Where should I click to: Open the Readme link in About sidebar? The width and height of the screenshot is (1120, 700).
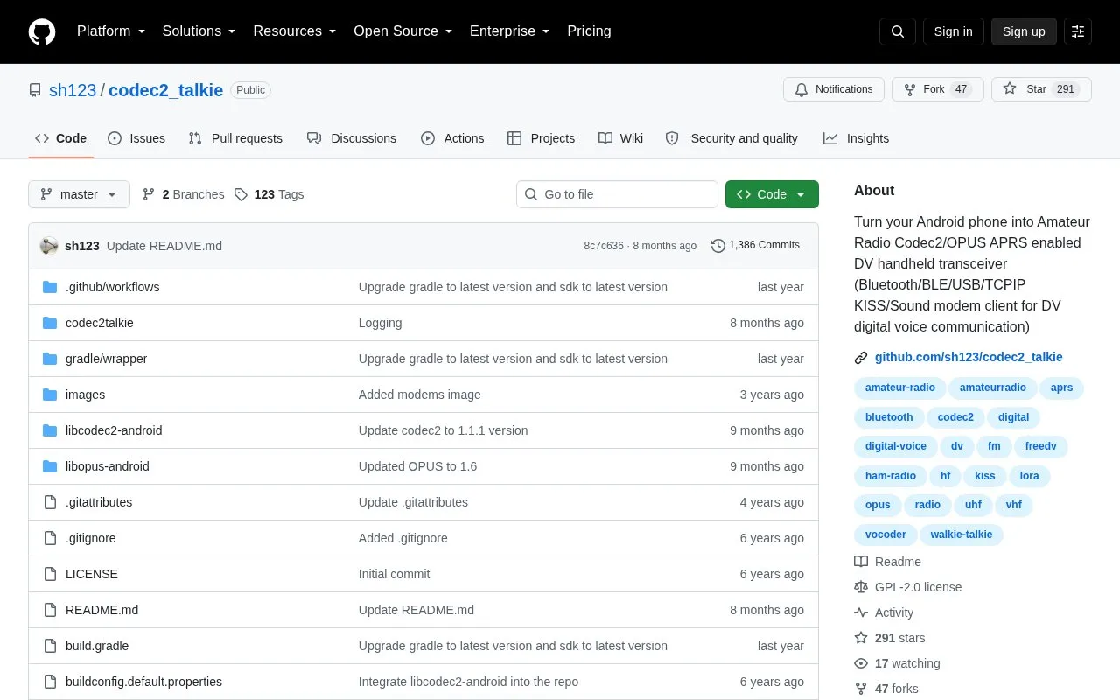[888, 562]
